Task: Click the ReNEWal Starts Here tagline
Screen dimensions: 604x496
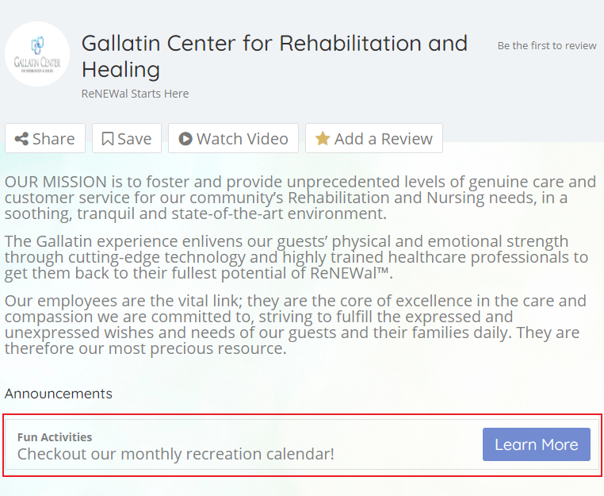Action: point(136,94)
